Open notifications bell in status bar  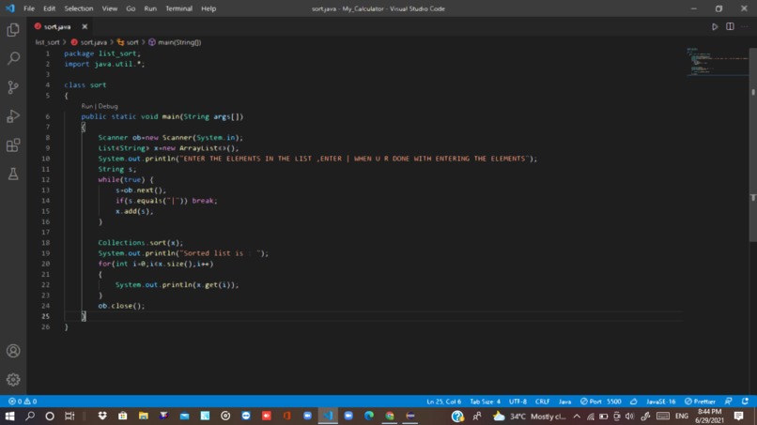[x=745, y=402]
